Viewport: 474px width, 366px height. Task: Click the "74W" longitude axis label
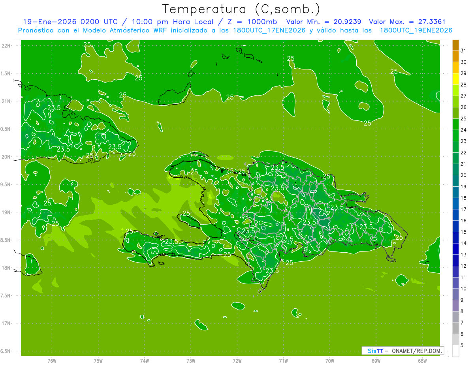(144, 361)
